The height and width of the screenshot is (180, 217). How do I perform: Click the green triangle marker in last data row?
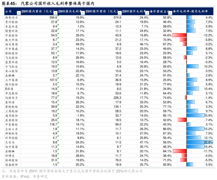[58, 163]
